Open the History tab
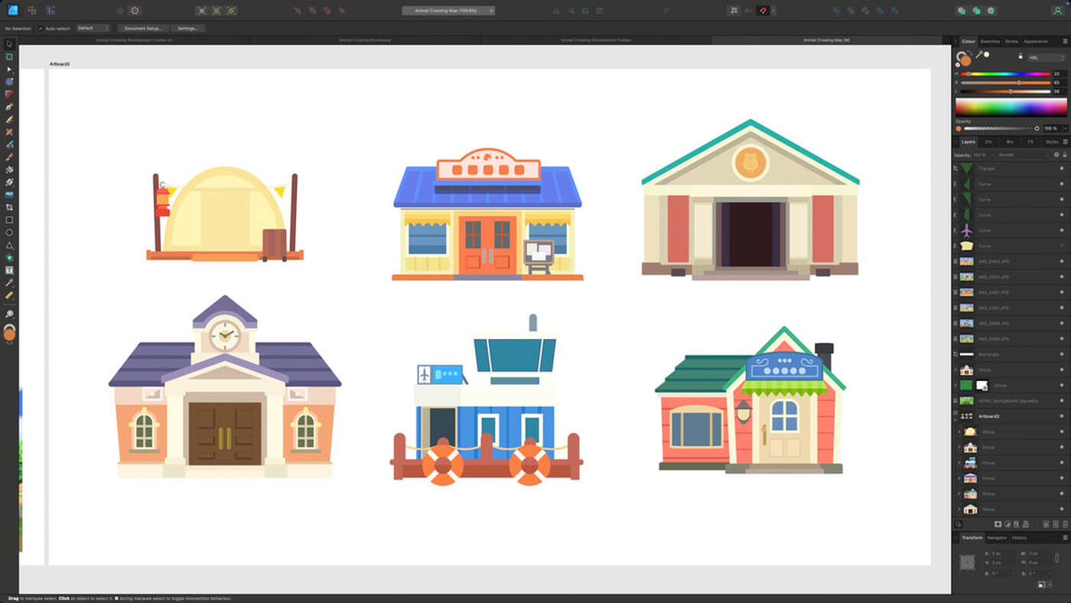The width and height of the screenshot is (1071, 603). pyautogui.click(x=1019, y=537)
